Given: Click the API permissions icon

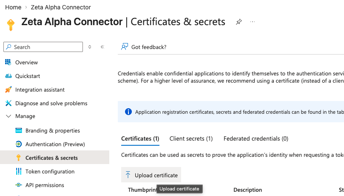Looking at the screenshot, I should pos(19,185).
